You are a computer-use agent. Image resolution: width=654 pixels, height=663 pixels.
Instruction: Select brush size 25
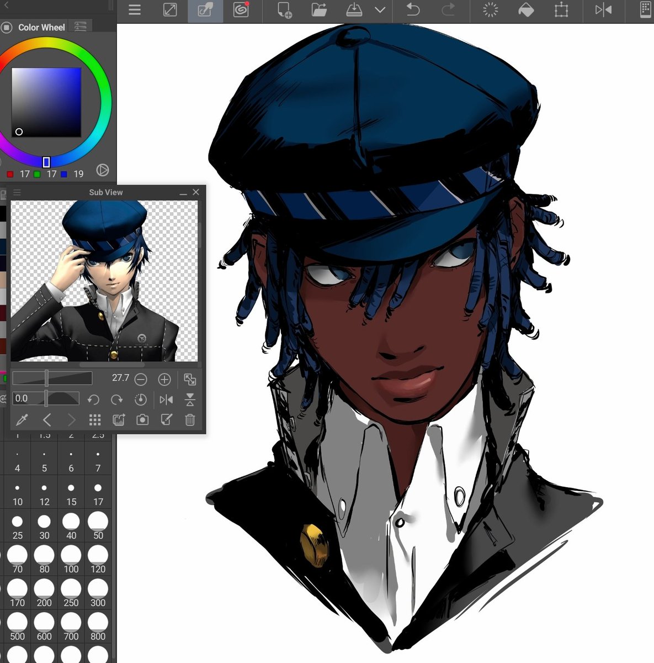coord(18,528)
